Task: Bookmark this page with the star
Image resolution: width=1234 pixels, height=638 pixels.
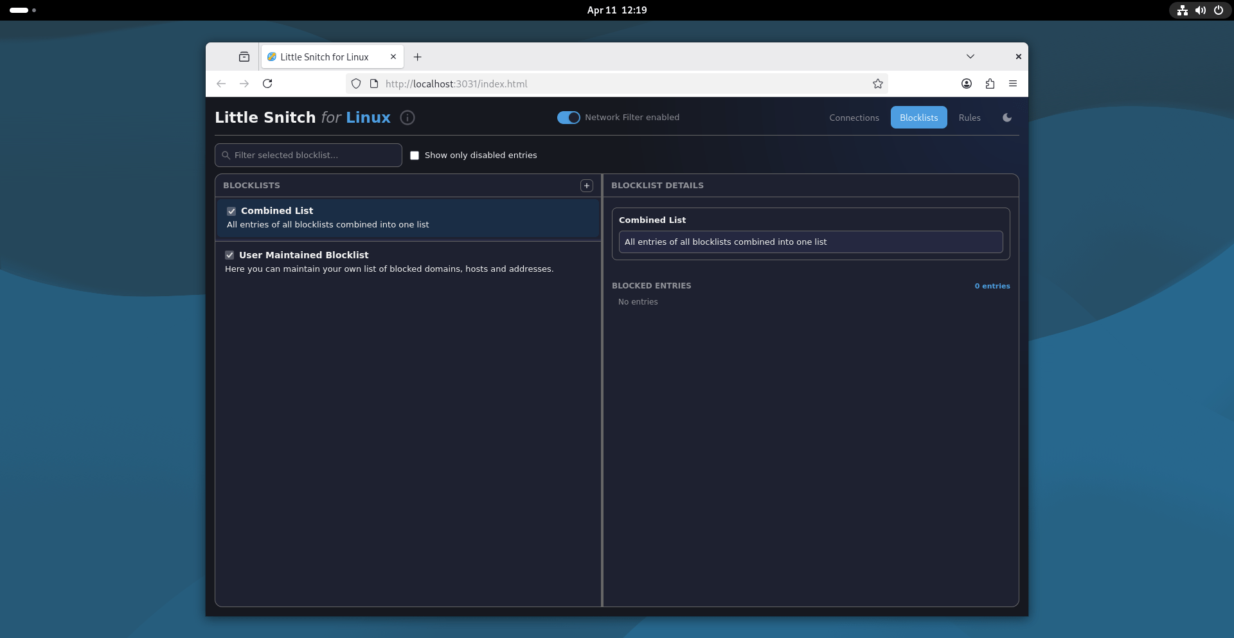Action: [x=878, y=84]
